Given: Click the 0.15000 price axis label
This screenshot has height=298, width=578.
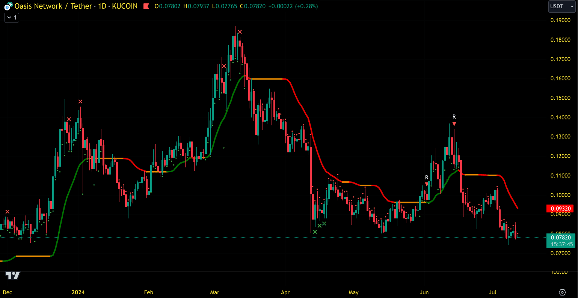Looking at the screenshot, I should click(560, 98).
